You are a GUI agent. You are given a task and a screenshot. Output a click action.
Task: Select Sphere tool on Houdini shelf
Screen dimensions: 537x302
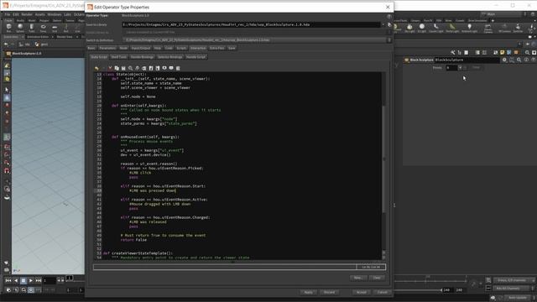[x=20, y=28]
